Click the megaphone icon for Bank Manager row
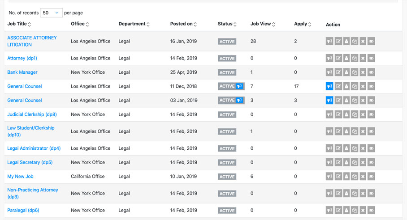407x220 pixels. (x=329, y=72)
